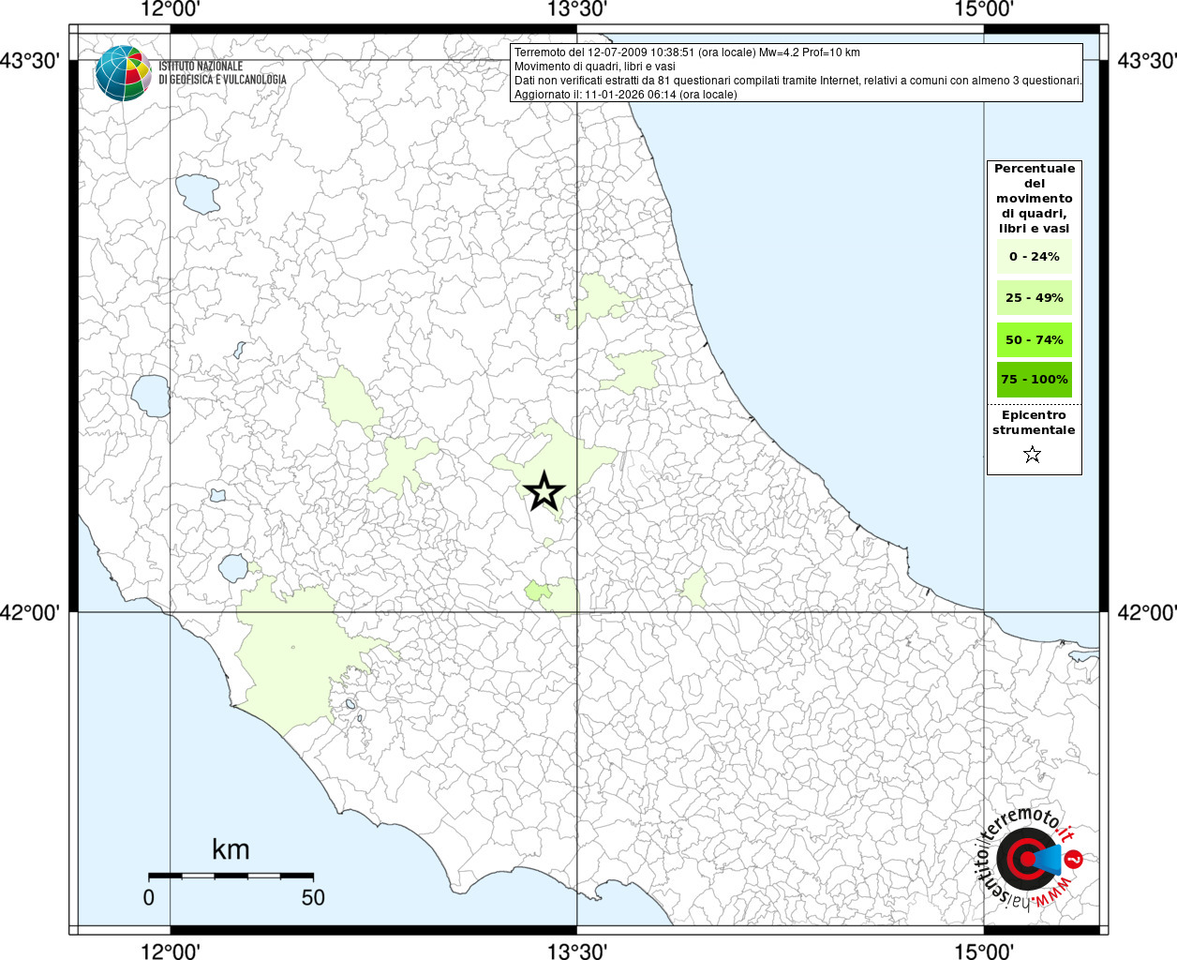The image size is (1177, 960).
Task: Click the 'Aggiornato il: 11-01-2026' line
Action: tap(625, 95)
